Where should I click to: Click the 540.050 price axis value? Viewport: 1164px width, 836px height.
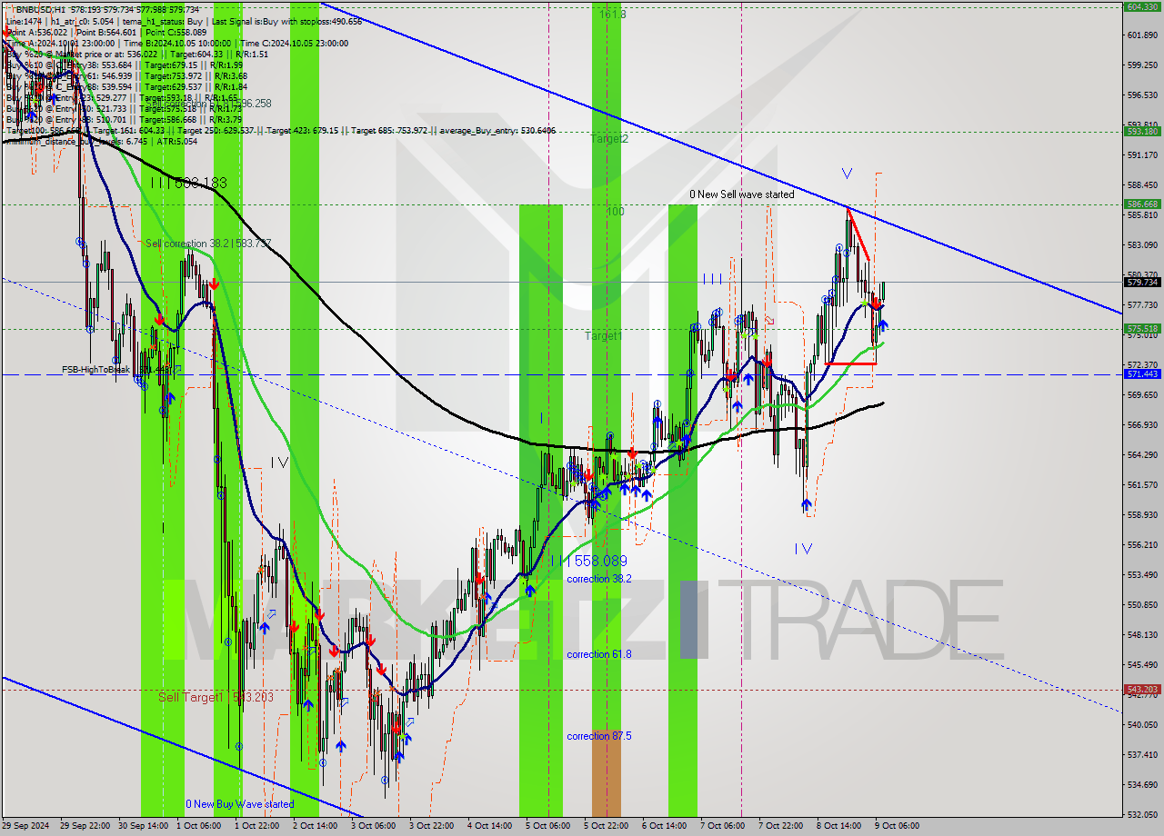[1142, 724]
